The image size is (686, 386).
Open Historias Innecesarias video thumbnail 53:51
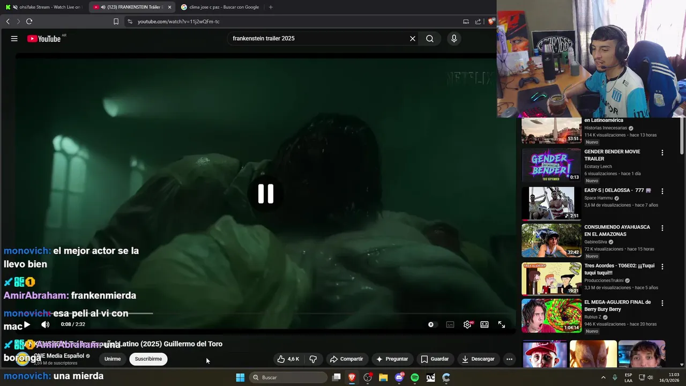point(551,131)
